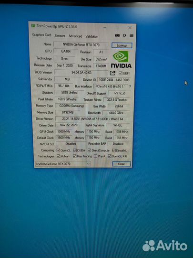The width and height of the screenshot is (193, 258).
Task: Click the Transistors value 17400M
Action: tap(101, 66)
